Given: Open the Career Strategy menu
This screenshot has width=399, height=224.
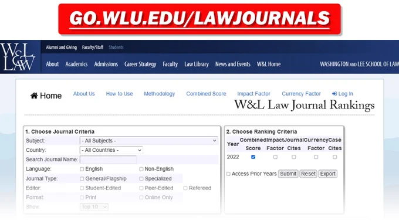Looking at the screenshot, I should tap(140, 64).
